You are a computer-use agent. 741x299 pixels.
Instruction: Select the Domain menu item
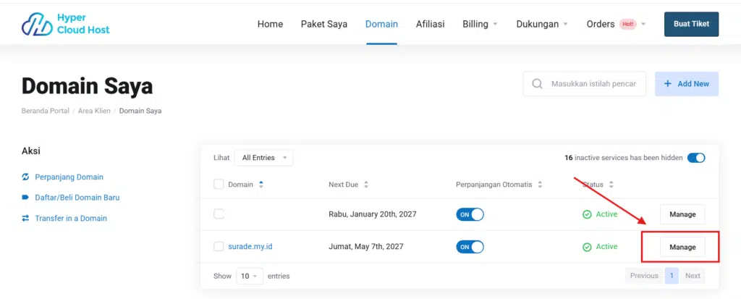coord(381,24)
